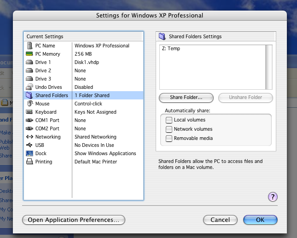Image resolution: width=297 pixels, height=238 pixels.
Task: Click the shared folders list scrollbar
Action: pos(269,67)
